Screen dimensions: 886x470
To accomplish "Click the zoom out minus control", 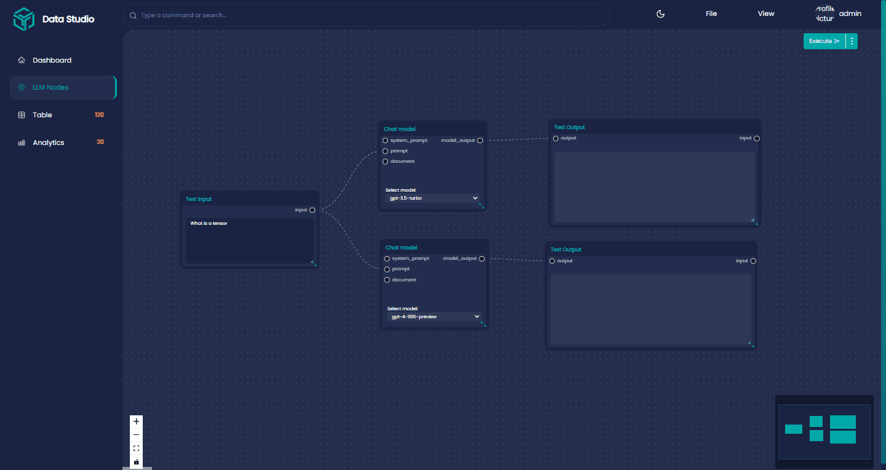I will click(136, 435).
